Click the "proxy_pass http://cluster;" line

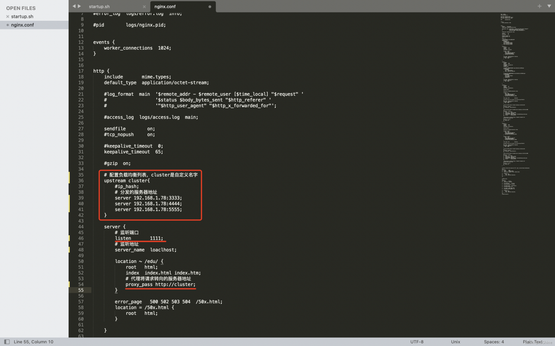click(160, 285)
